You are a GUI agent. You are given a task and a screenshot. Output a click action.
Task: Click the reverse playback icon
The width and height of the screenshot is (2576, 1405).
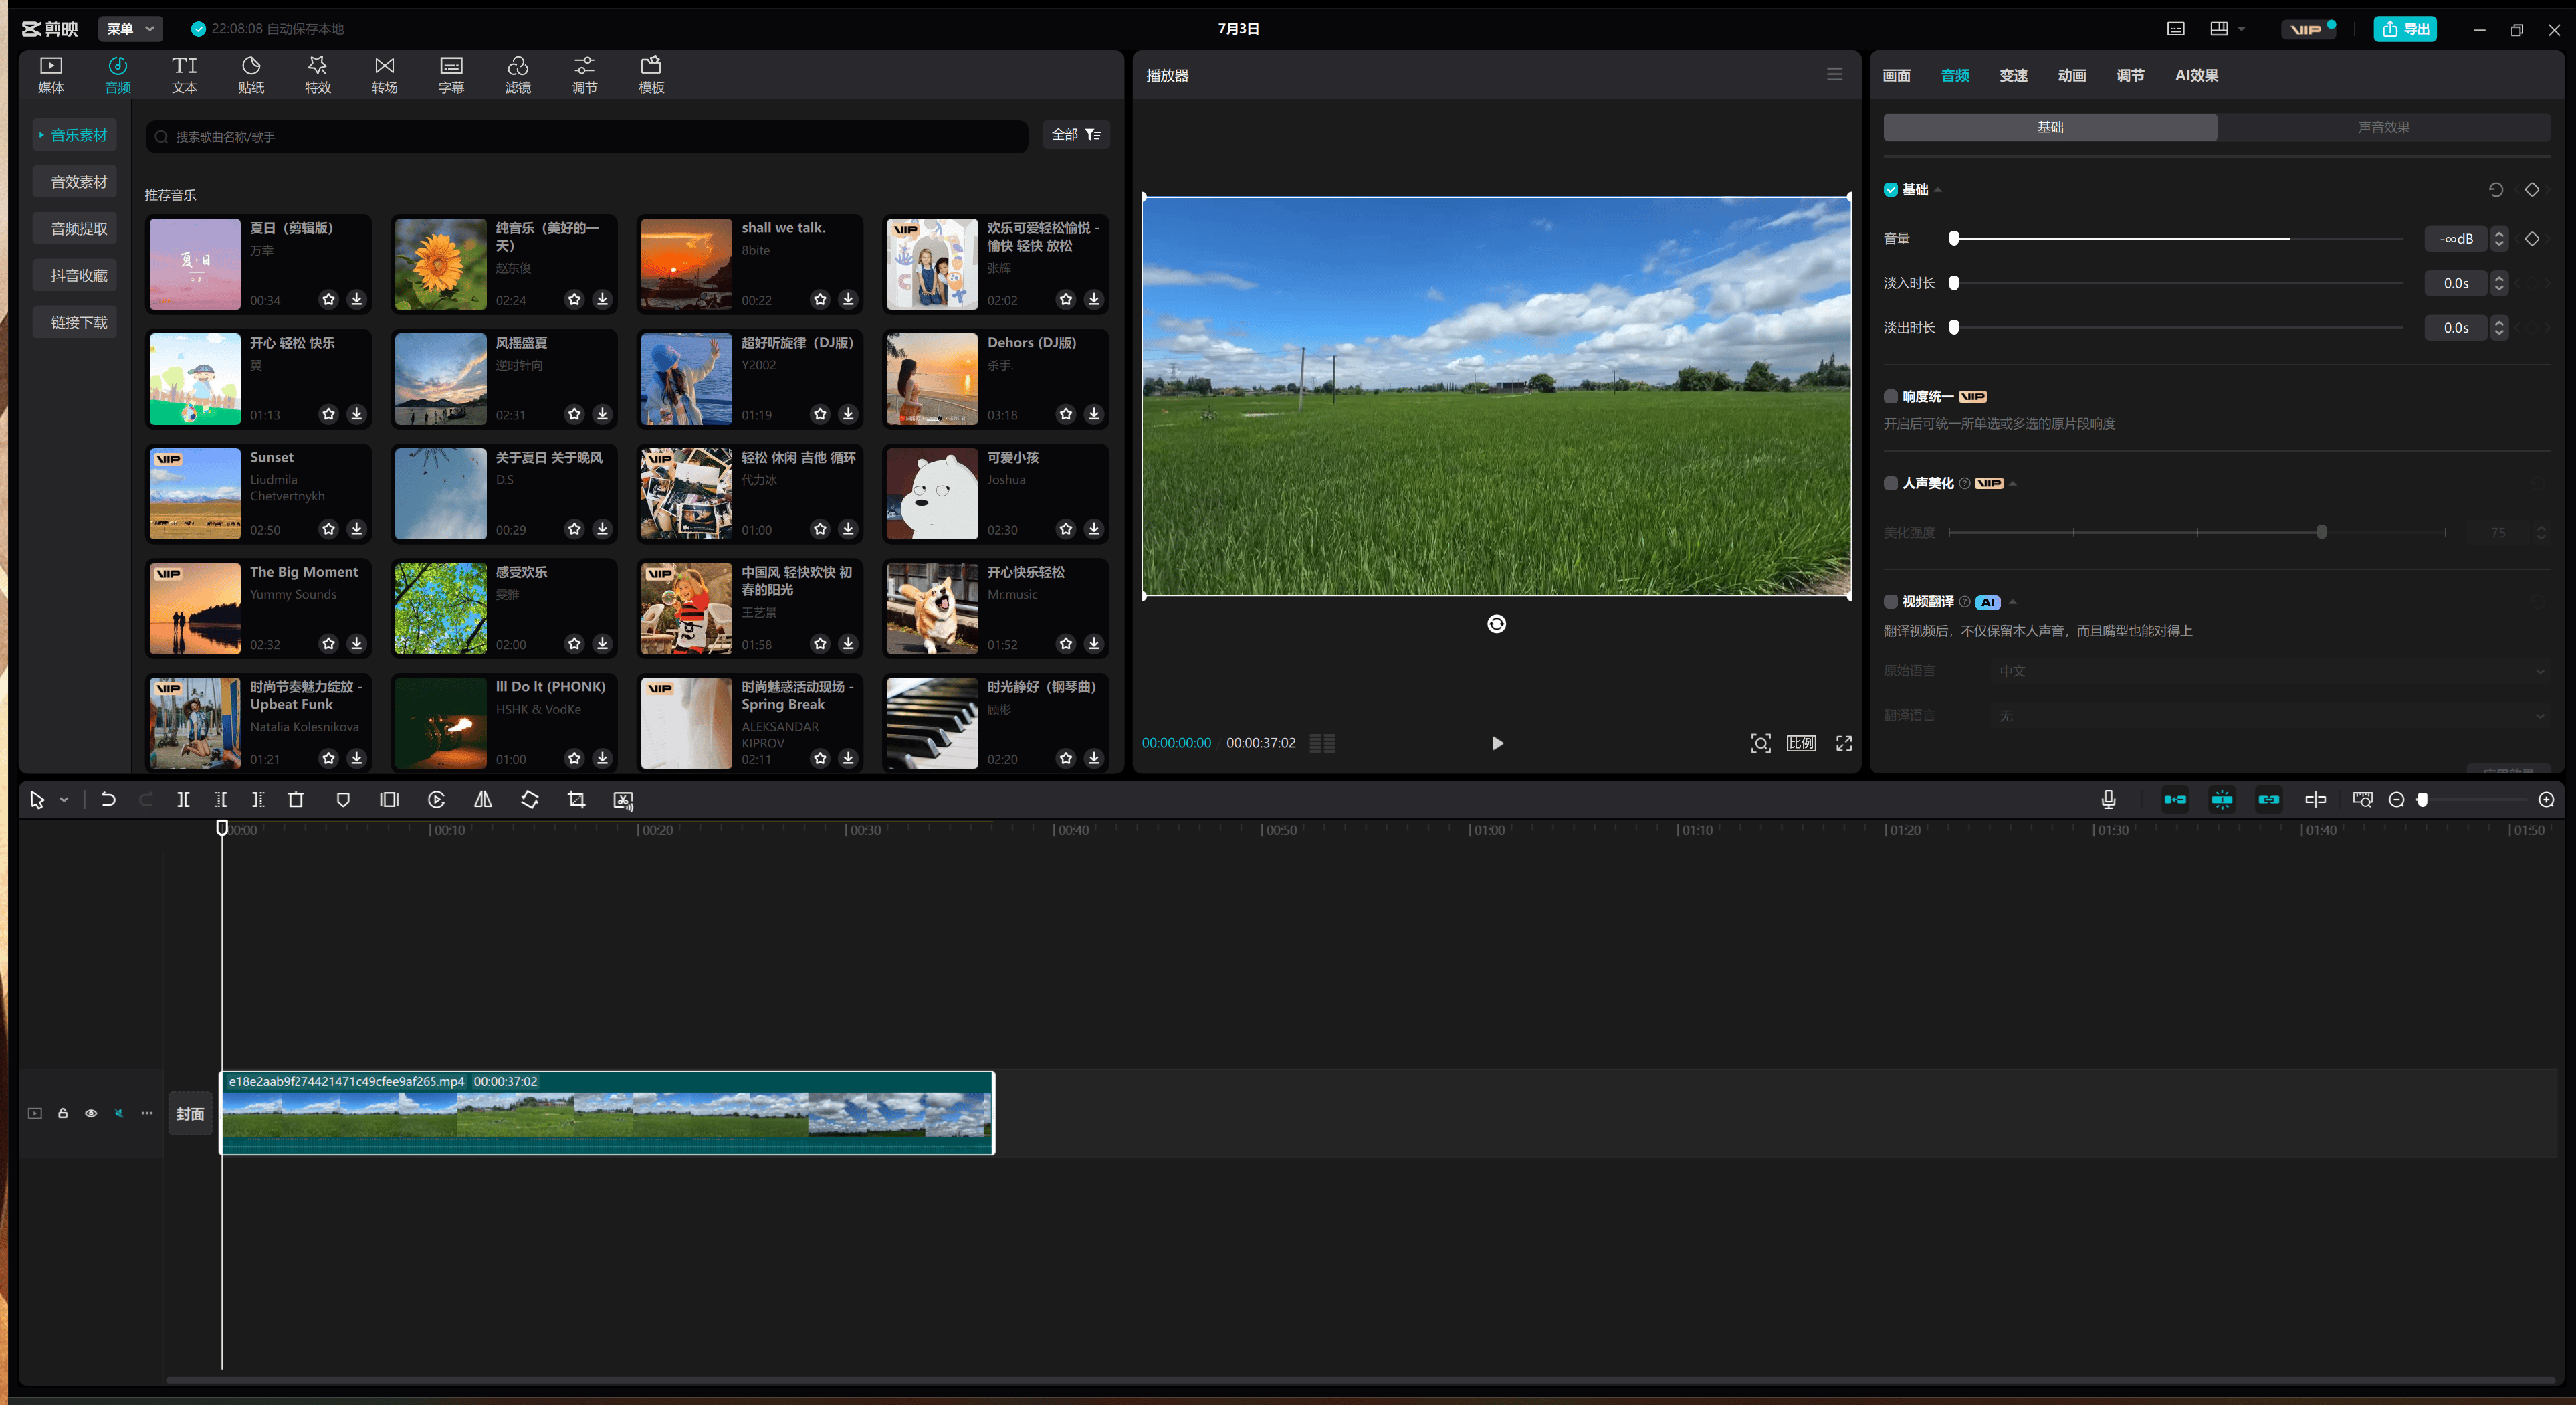(x=436, y=800)
